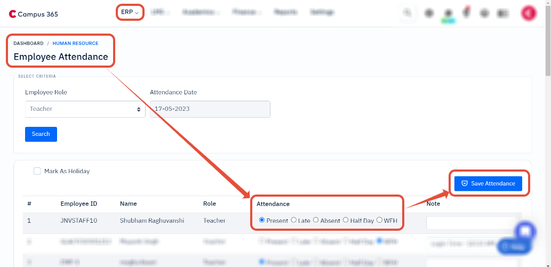Go to Dashboard breadcrumb
The width and height of the screenshot is (551, 267).
tap(28, 43)
